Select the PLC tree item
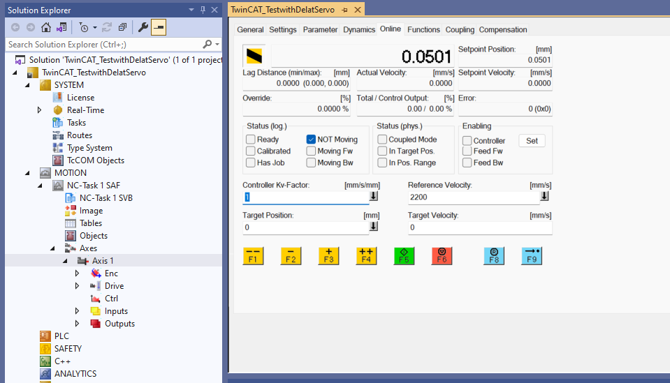670x383 pixels. (x=61, y=336)
